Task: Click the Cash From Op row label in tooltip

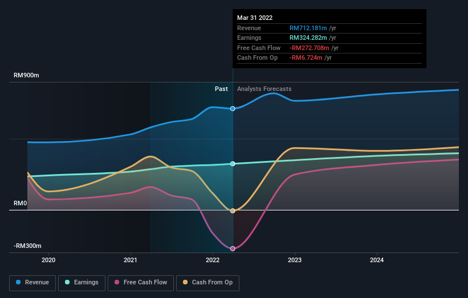Action: tap(257, 58)
